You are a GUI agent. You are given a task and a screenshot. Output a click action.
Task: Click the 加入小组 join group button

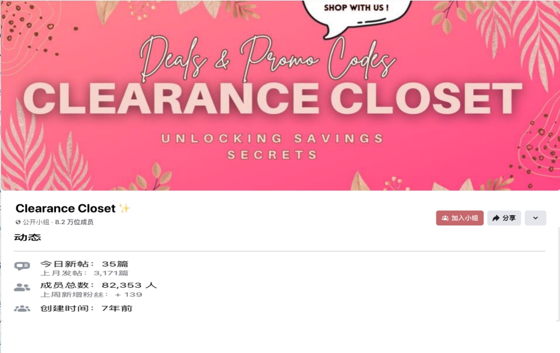point(460,218)
